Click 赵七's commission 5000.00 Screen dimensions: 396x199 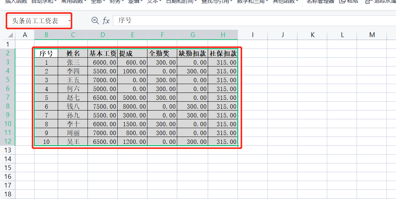click(x=132, y=97)
